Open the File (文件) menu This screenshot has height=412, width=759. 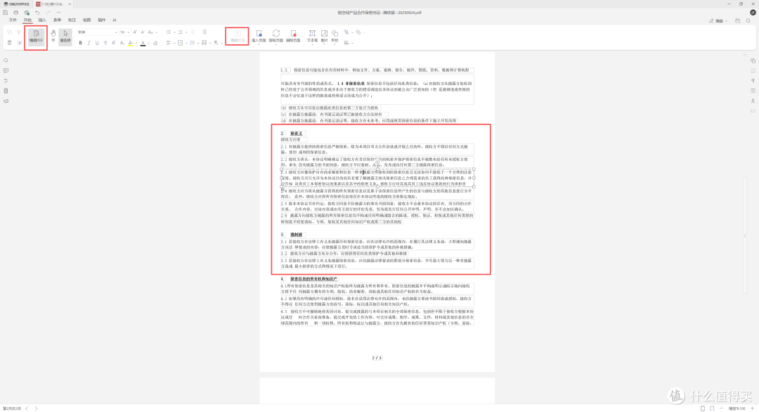[x=13, y=20]
